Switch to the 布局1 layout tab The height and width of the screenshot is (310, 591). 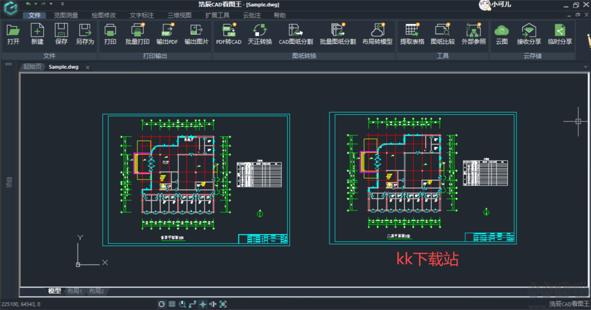74,291
